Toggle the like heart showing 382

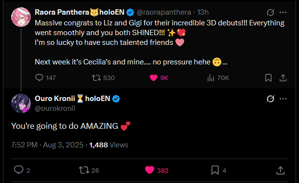click(x=149, y=170)
